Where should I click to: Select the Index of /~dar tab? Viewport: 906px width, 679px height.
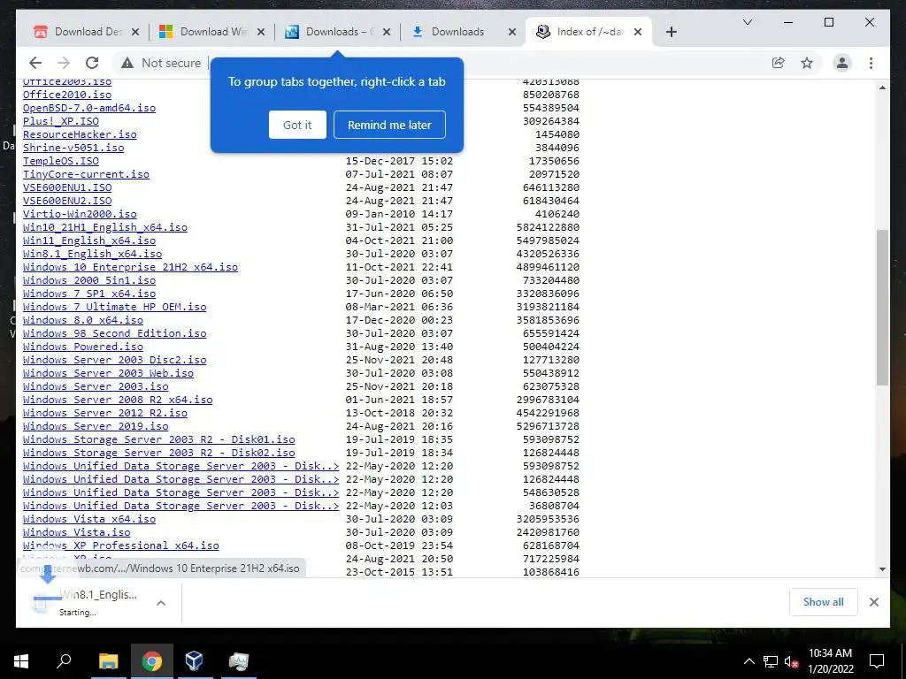[588, 32]
